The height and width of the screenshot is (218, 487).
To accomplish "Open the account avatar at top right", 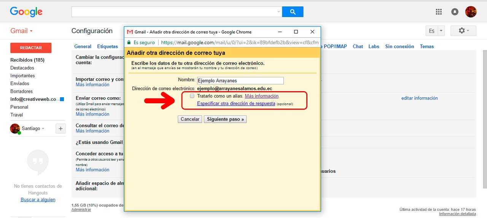I will [x=471, y=12].
